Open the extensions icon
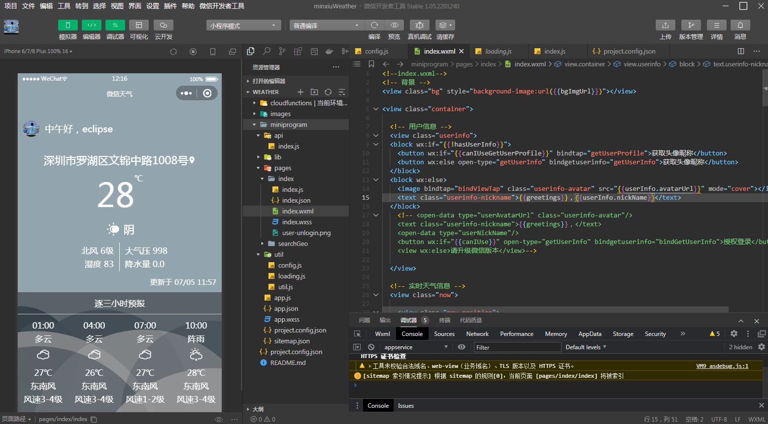Image resolution: width=768 pixels, height=424 pixels. point(298,51)
